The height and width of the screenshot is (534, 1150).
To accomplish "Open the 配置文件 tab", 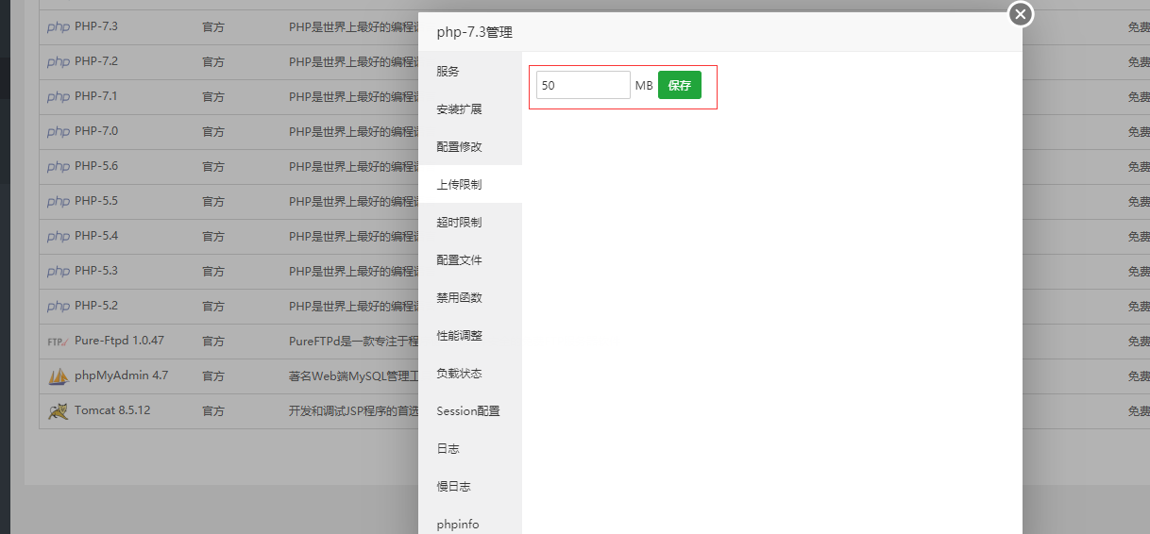I will 470,260.
